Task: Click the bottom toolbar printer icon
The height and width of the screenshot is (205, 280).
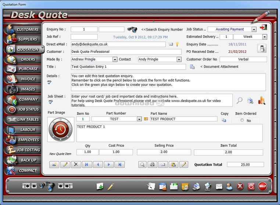Action: point(196,187)
